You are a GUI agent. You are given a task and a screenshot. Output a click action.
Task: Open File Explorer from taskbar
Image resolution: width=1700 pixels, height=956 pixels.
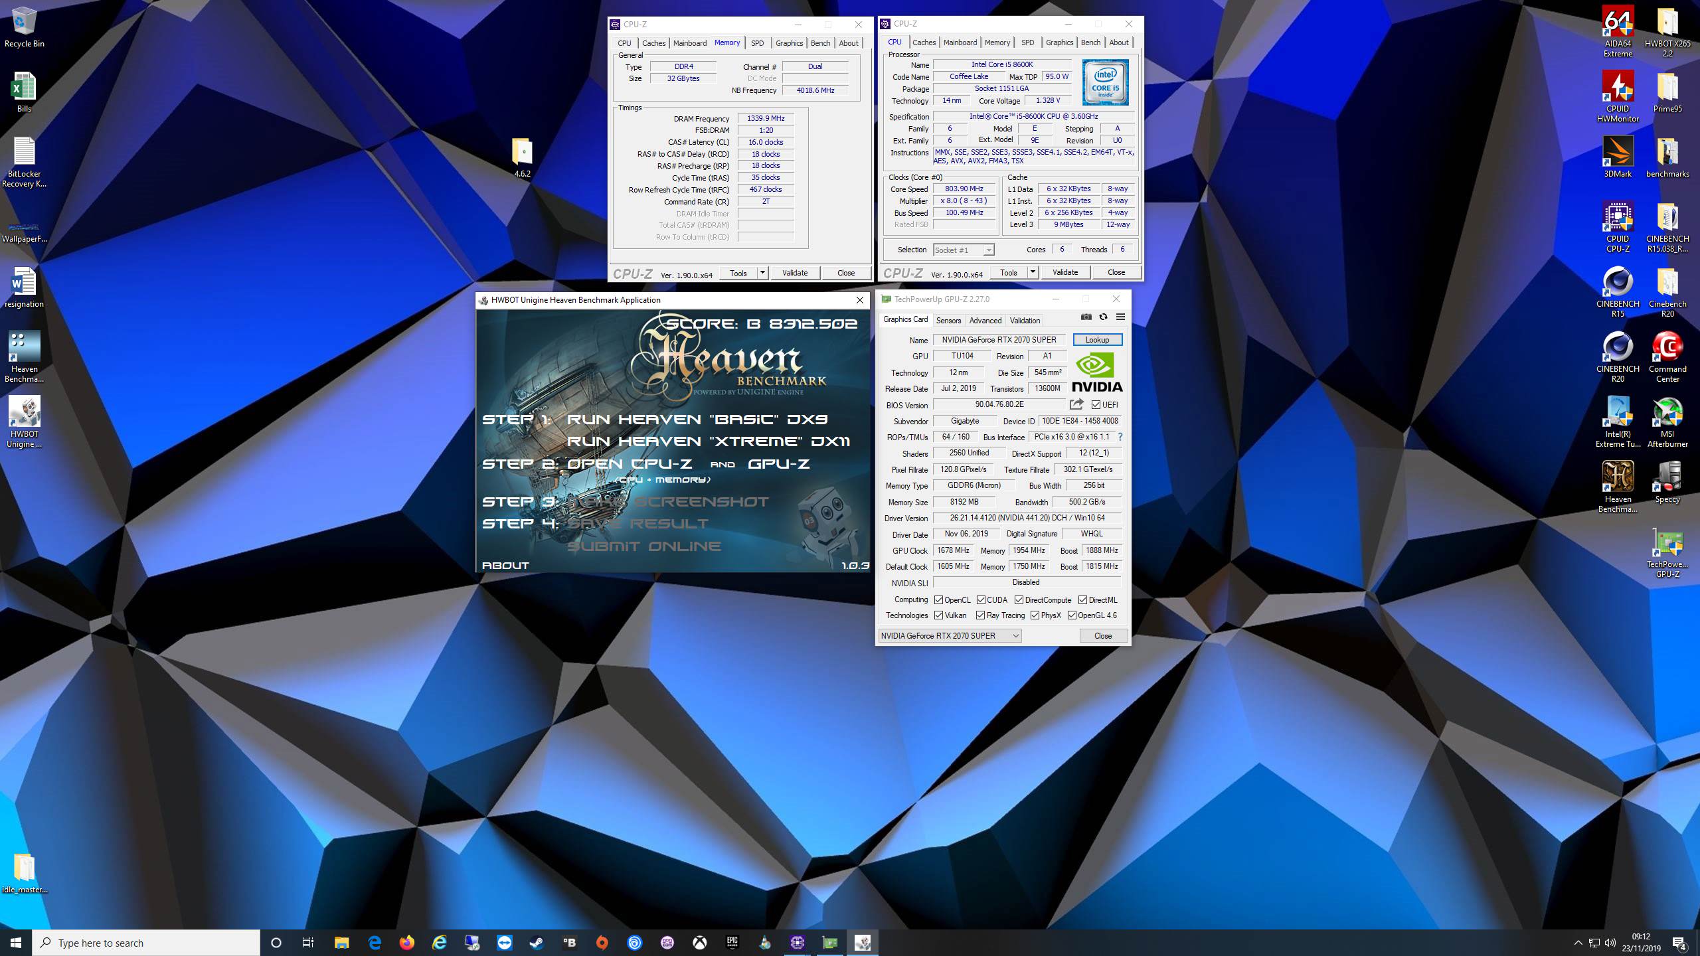(x=341, y=943)
